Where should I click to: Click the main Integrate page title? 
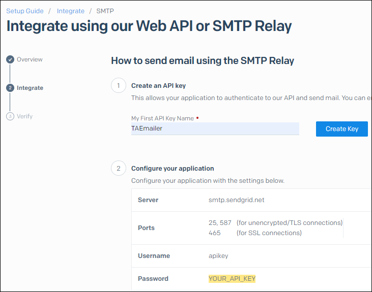pyautogui.click(x=149, y=26)
